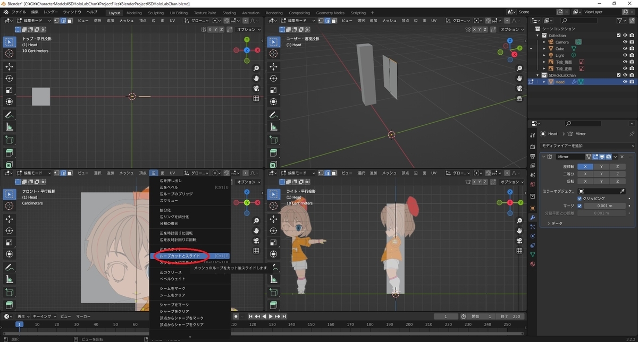The image size is (638, 342).
Task: Open the Modifier properties wrench tab
Action: (532, 217)
